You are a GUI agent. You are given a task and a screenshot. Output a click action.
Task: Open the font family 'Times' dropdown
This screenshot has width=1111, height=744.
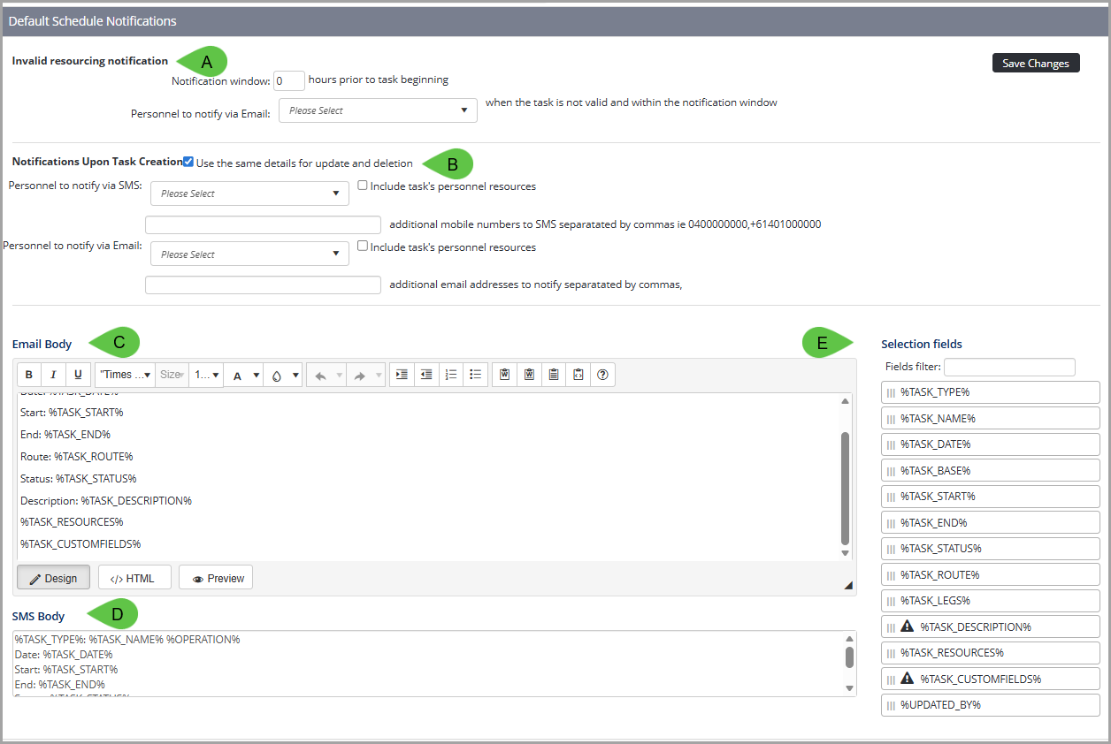(125, 375)
